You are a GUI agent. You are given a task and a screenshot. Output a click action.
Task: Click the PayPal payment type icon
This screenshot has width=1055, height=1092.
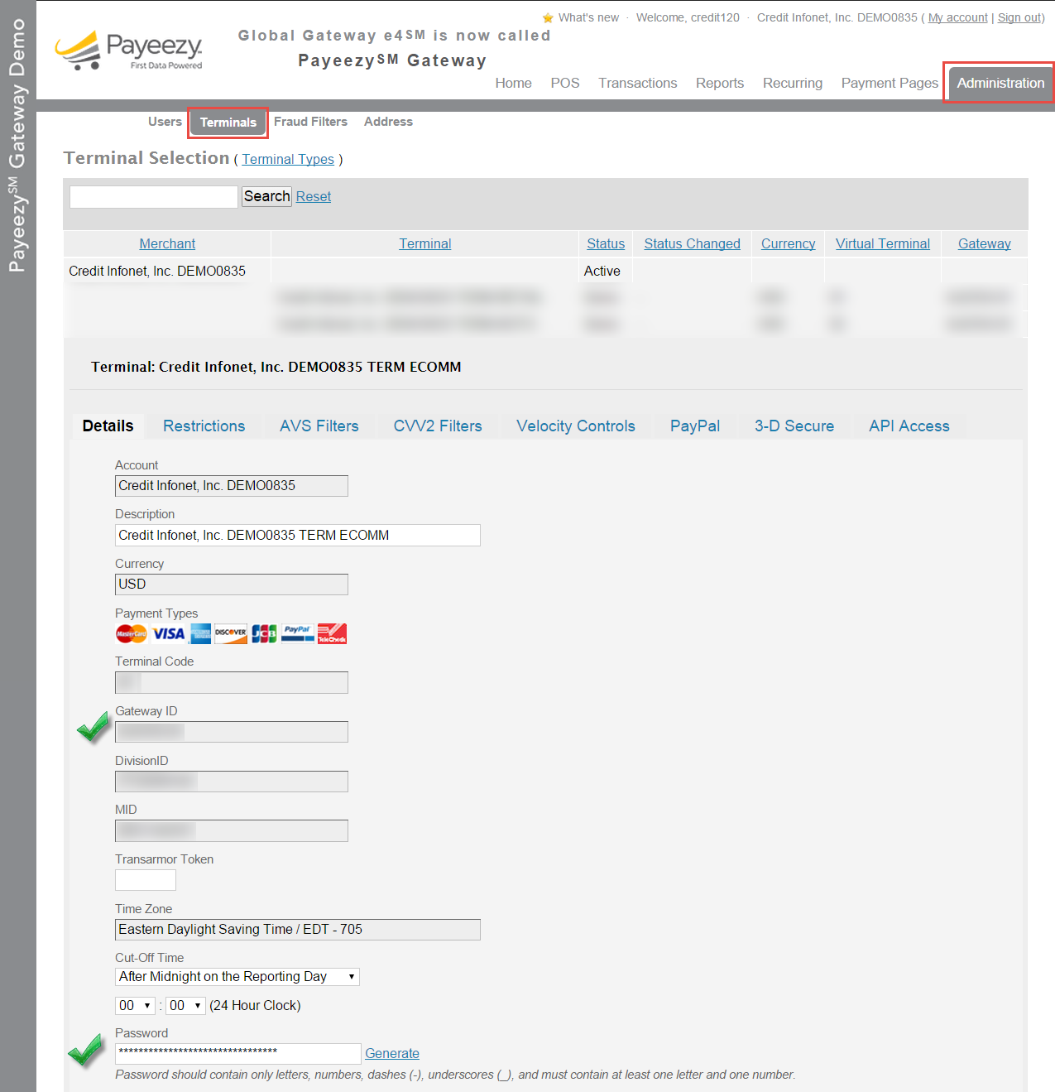(x=296, y=633)
